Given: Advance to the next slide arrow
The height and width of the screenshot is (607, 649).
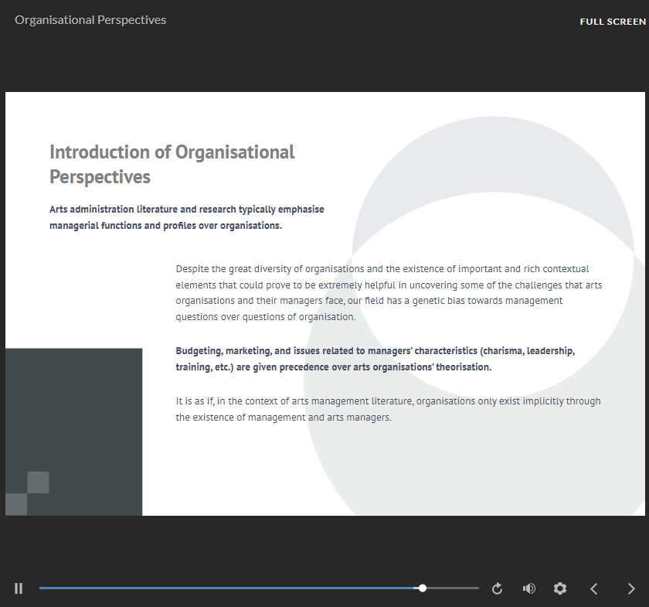Looking at the screenshot, I should point(631,588).
